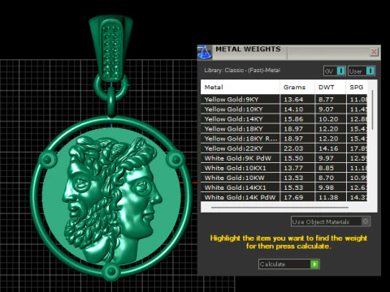Click the pendant's pavé bail

tap(111, 49)
